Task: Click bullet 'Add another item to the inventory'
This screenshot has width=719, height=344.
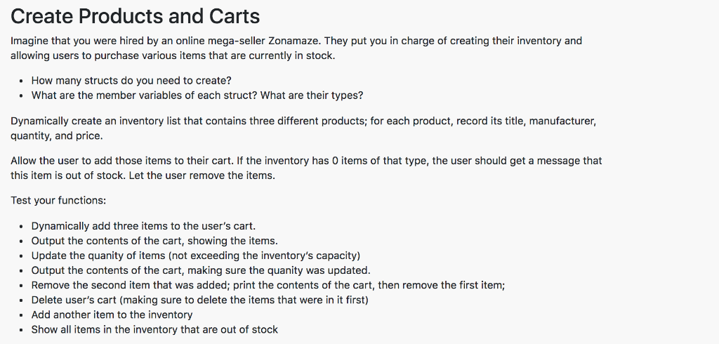Action: click(x=112, y=315)
